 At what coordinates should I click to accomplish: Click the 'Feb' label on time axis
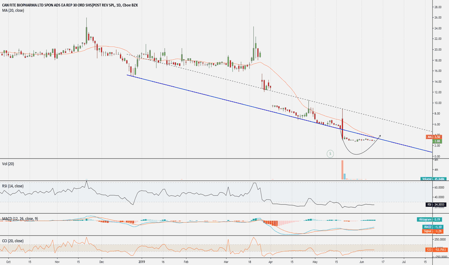186,262
